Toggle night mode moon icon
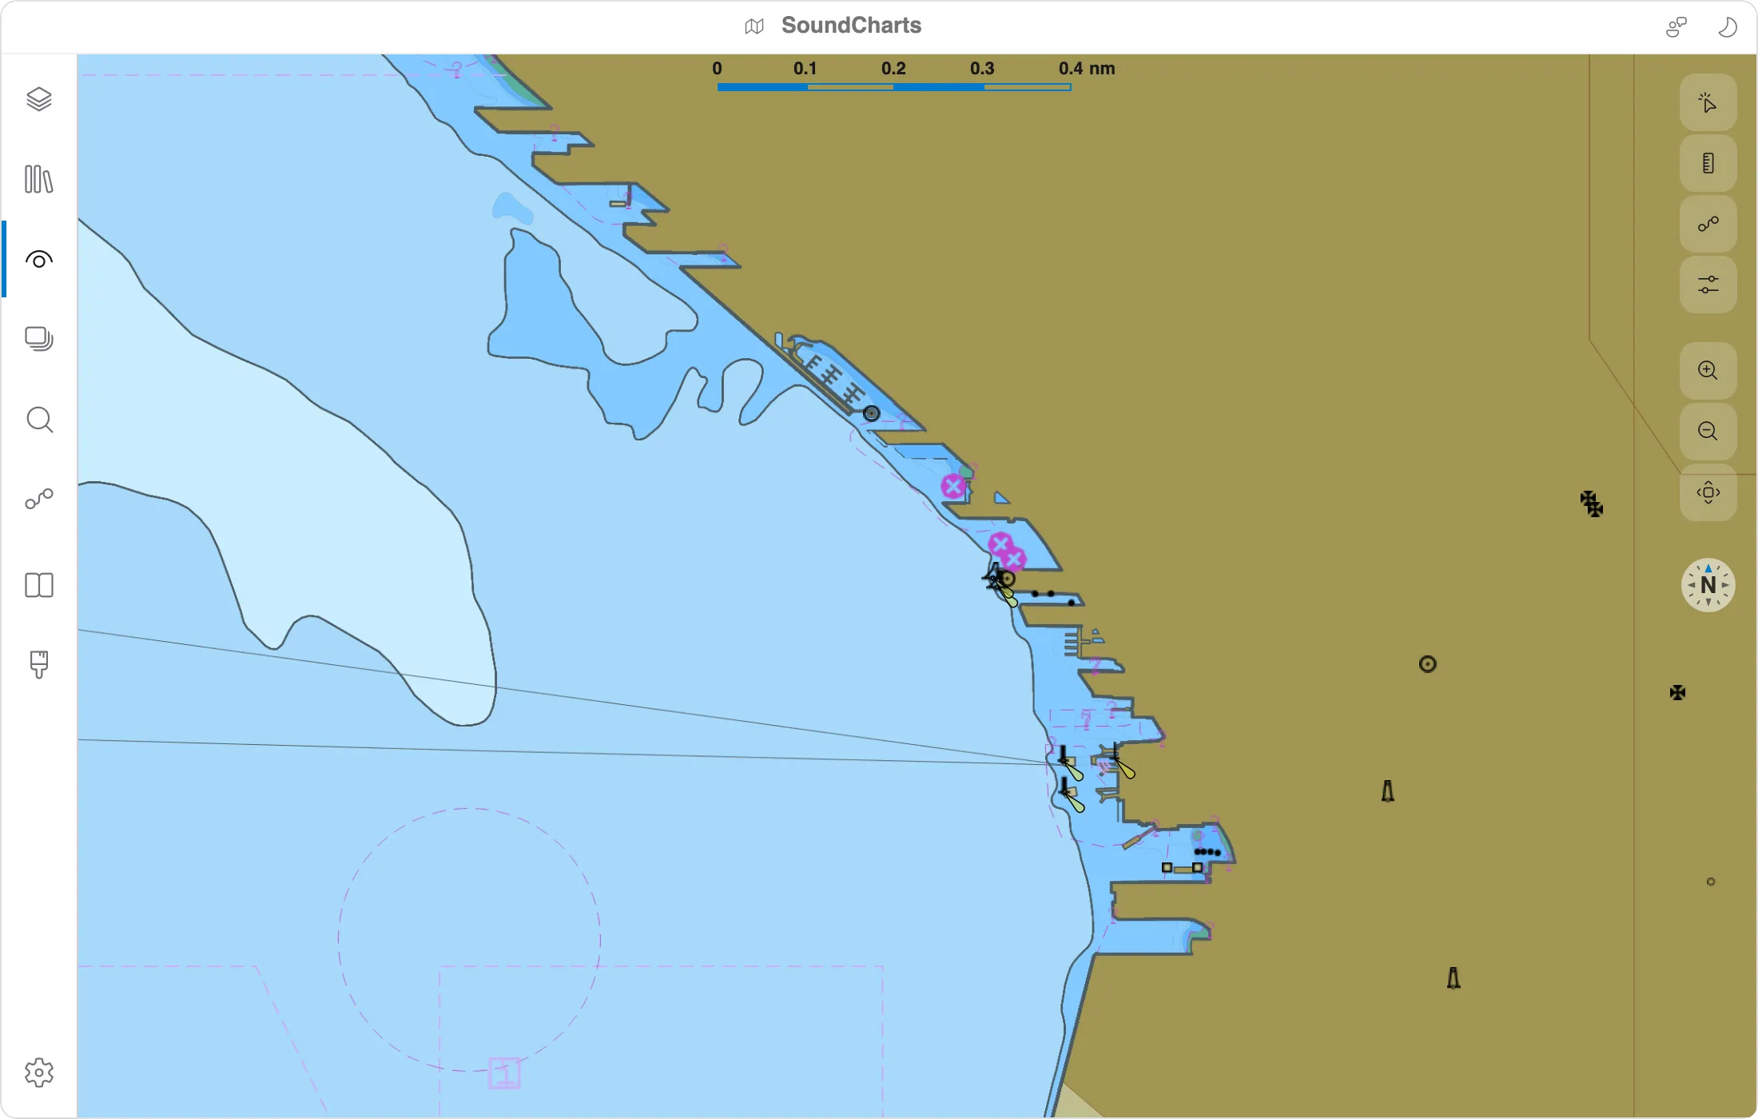This screenshot has width=1758, height=1119. [x=1727, y=26]
